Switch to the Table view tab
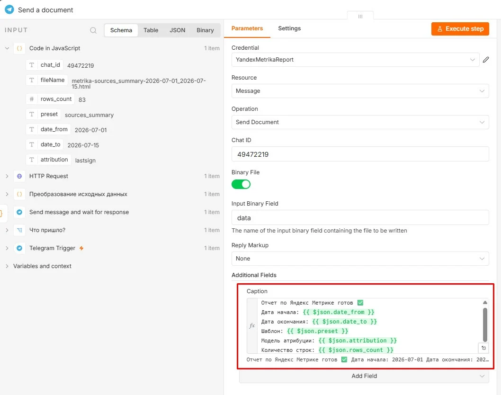Viewport: 501px width, 395px height. point(151,30)
